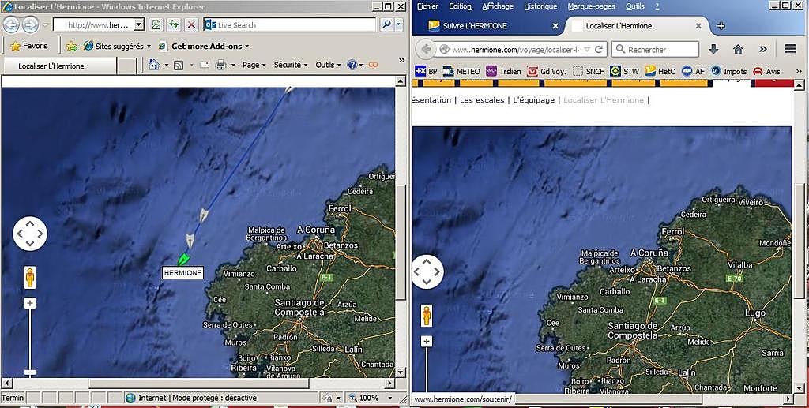Open the Historique menu in Firefox

pos(540,6)
